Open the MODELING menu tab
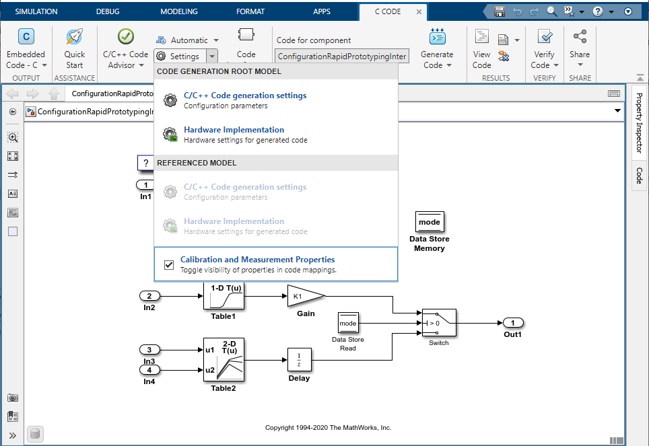The width and height of the screenshot is (649, 446). tap(178, 11)
